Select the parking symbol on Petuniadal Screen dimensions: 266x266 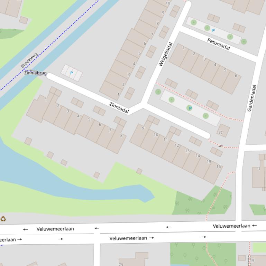tap(213, 31)
